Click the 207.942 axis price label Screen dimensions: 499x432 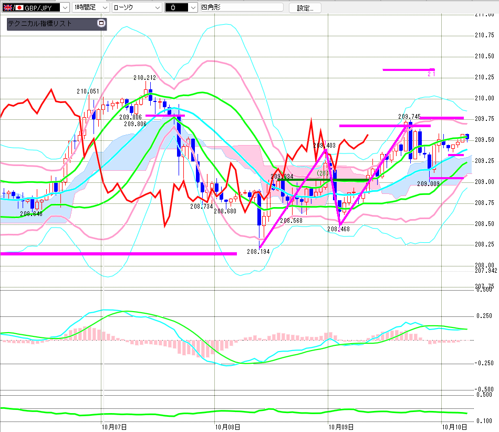(486, 271)
